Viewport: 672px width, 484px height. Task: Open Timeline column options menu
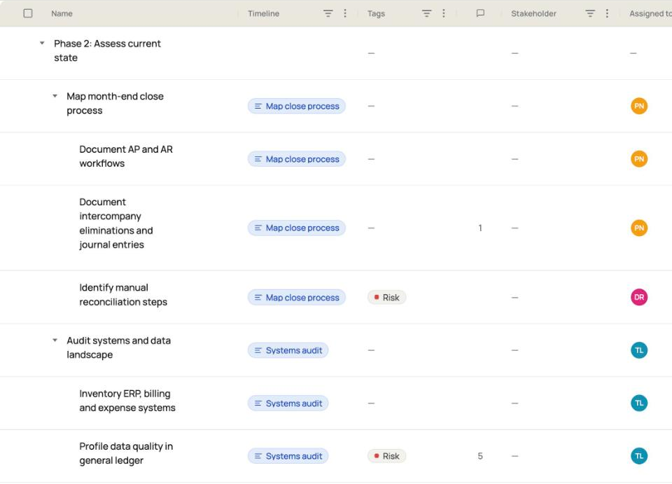(x=345, y=13)
